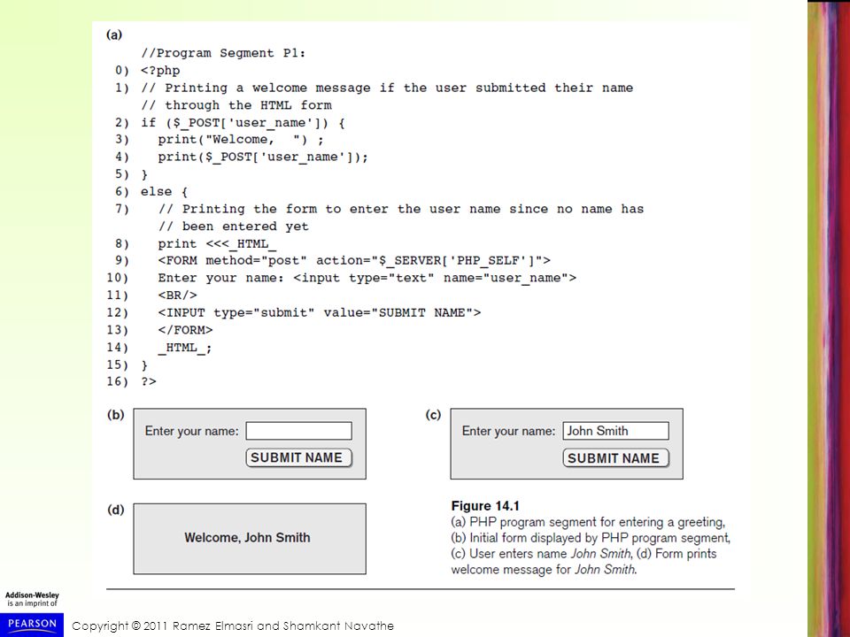The image size is (850, 637).
Task: Click "//Program Segment P1:" comment line
Action: [x=223, y=53]
